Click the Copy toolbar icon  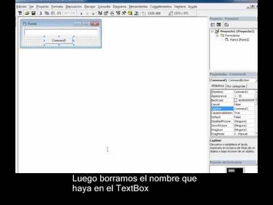point(47,13)
